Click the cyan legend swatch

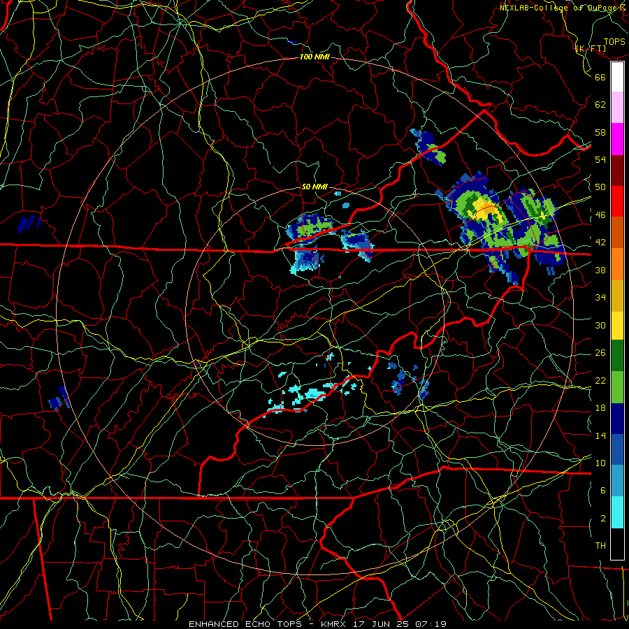click(617, 512)
